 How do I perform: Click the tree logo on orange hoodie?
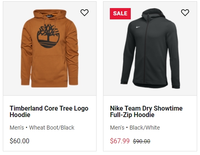[48, 36]
